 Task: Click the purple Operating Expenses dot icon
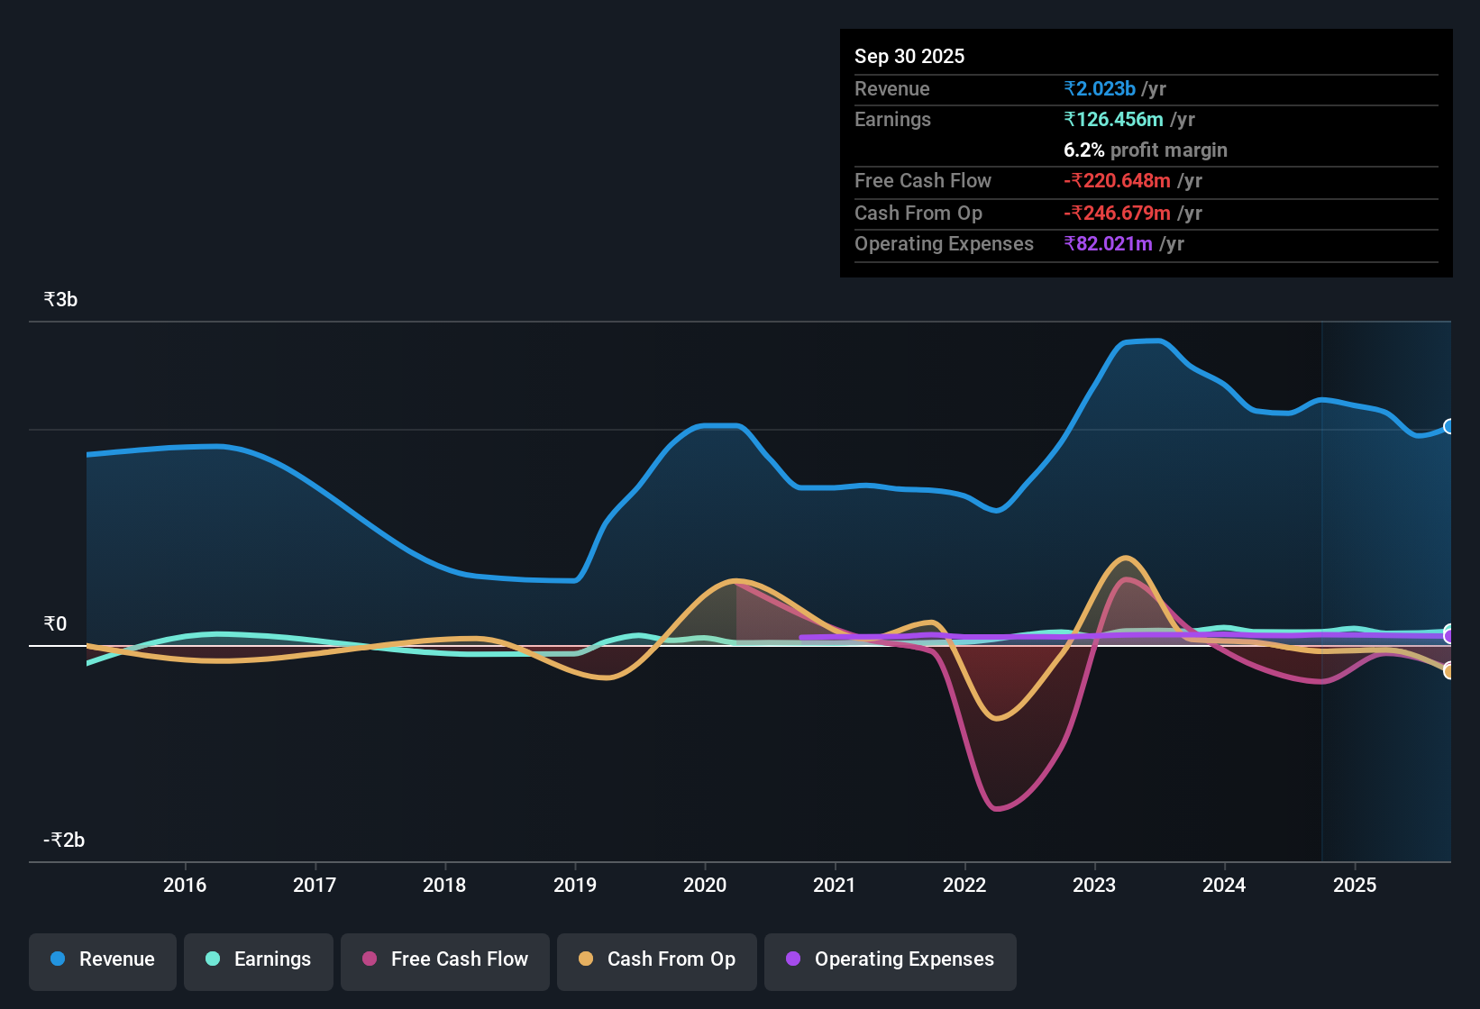tap(793, 959)
